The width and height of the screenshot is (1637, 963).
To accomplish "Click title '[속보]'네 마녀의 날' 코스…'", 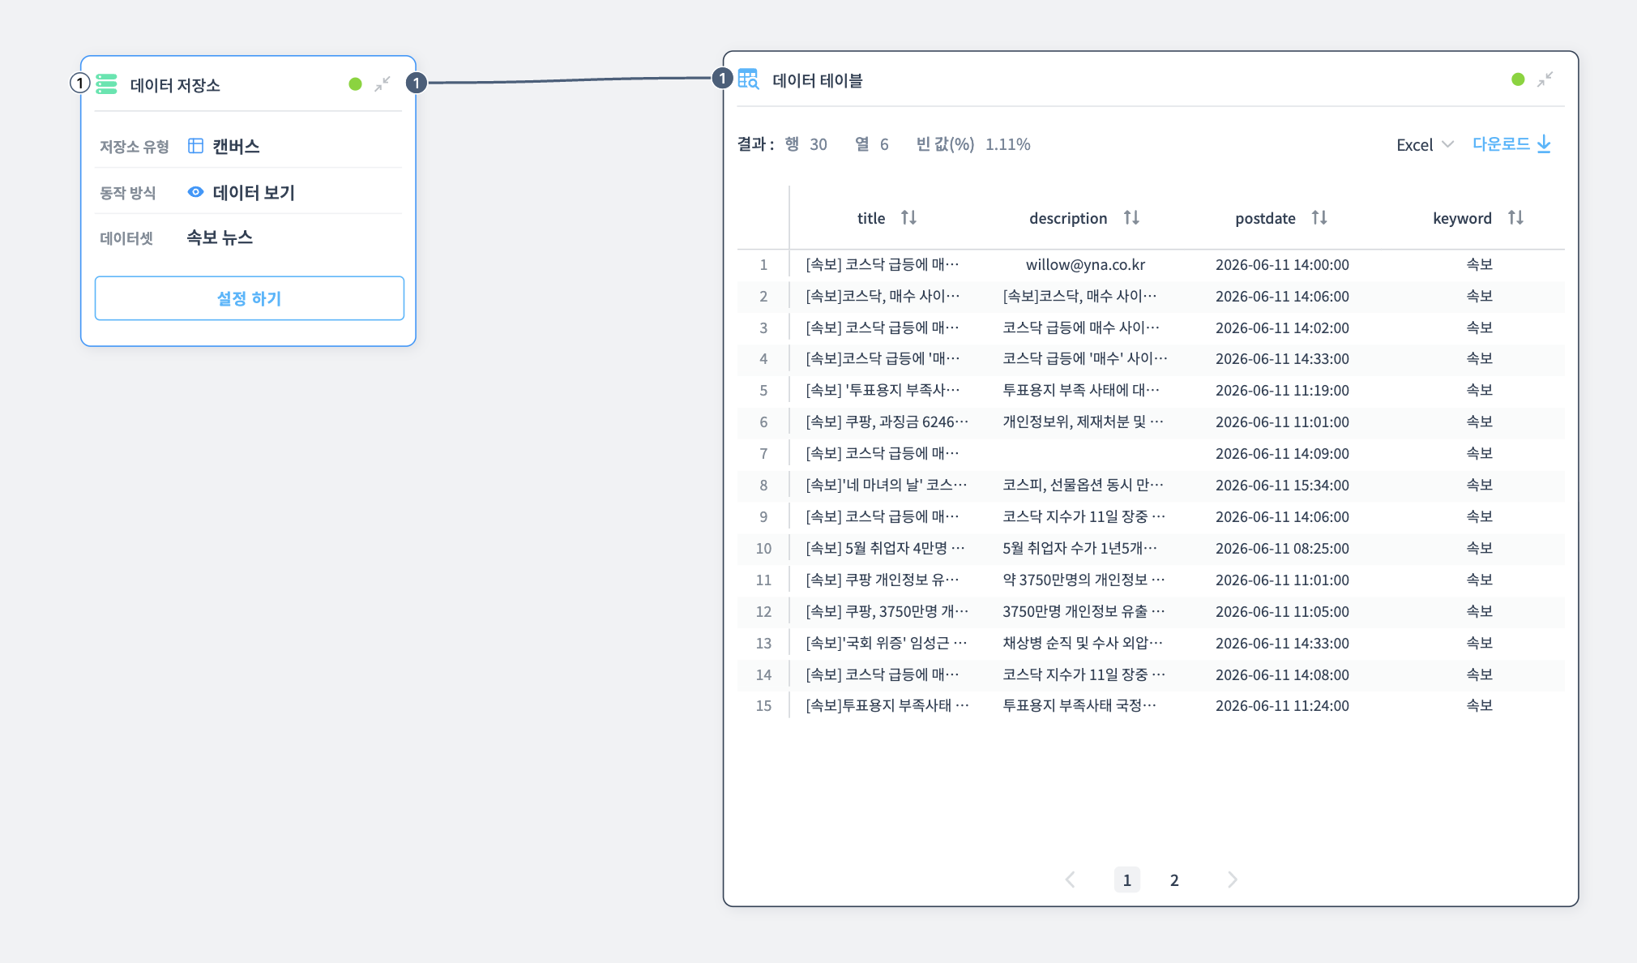I will [x=886, y=485].
